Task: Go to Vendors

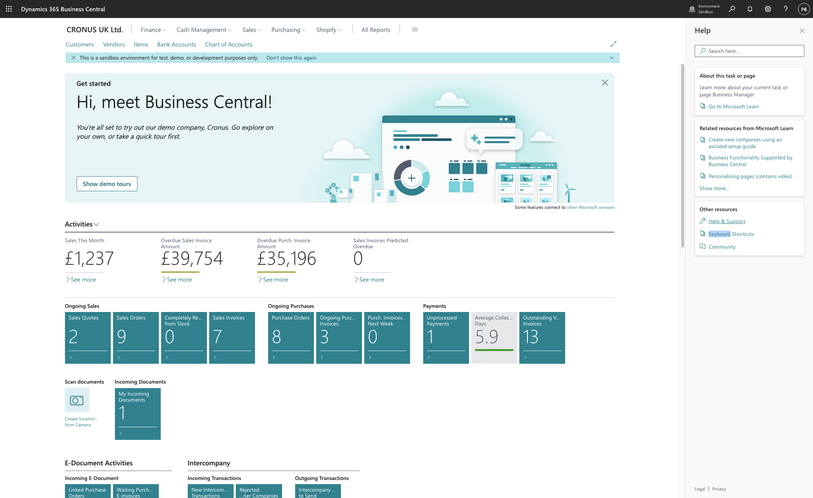Action: (114, 44)
